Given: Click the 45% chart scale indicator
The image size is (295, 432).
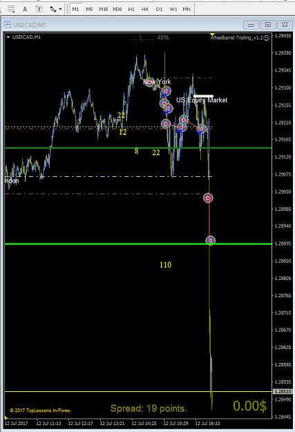Looking at the screenshot, I should pyautogui.click(x=163, y=38).
